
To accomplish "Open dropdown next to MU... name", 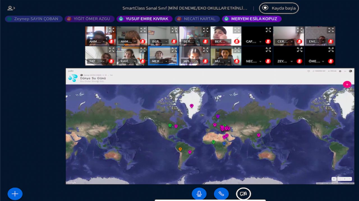I will (x=229, y=61).
